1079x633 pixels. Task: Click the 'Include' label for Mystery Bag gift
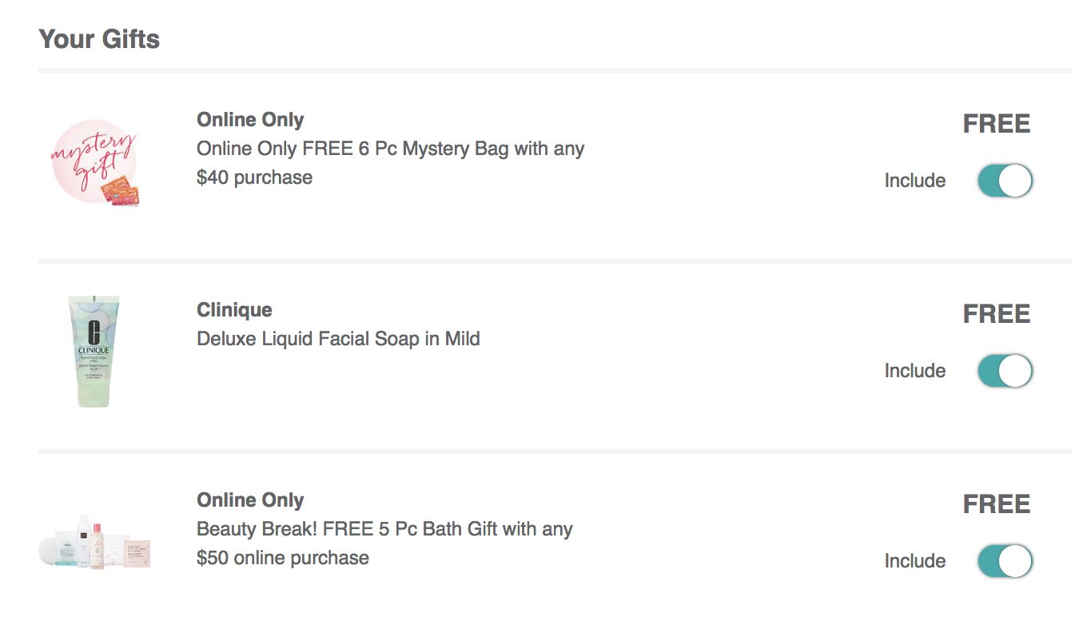[915, 181]
